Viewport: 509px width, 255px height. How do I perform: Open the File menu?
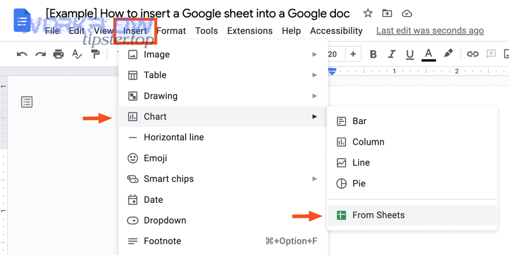(52, 31)
